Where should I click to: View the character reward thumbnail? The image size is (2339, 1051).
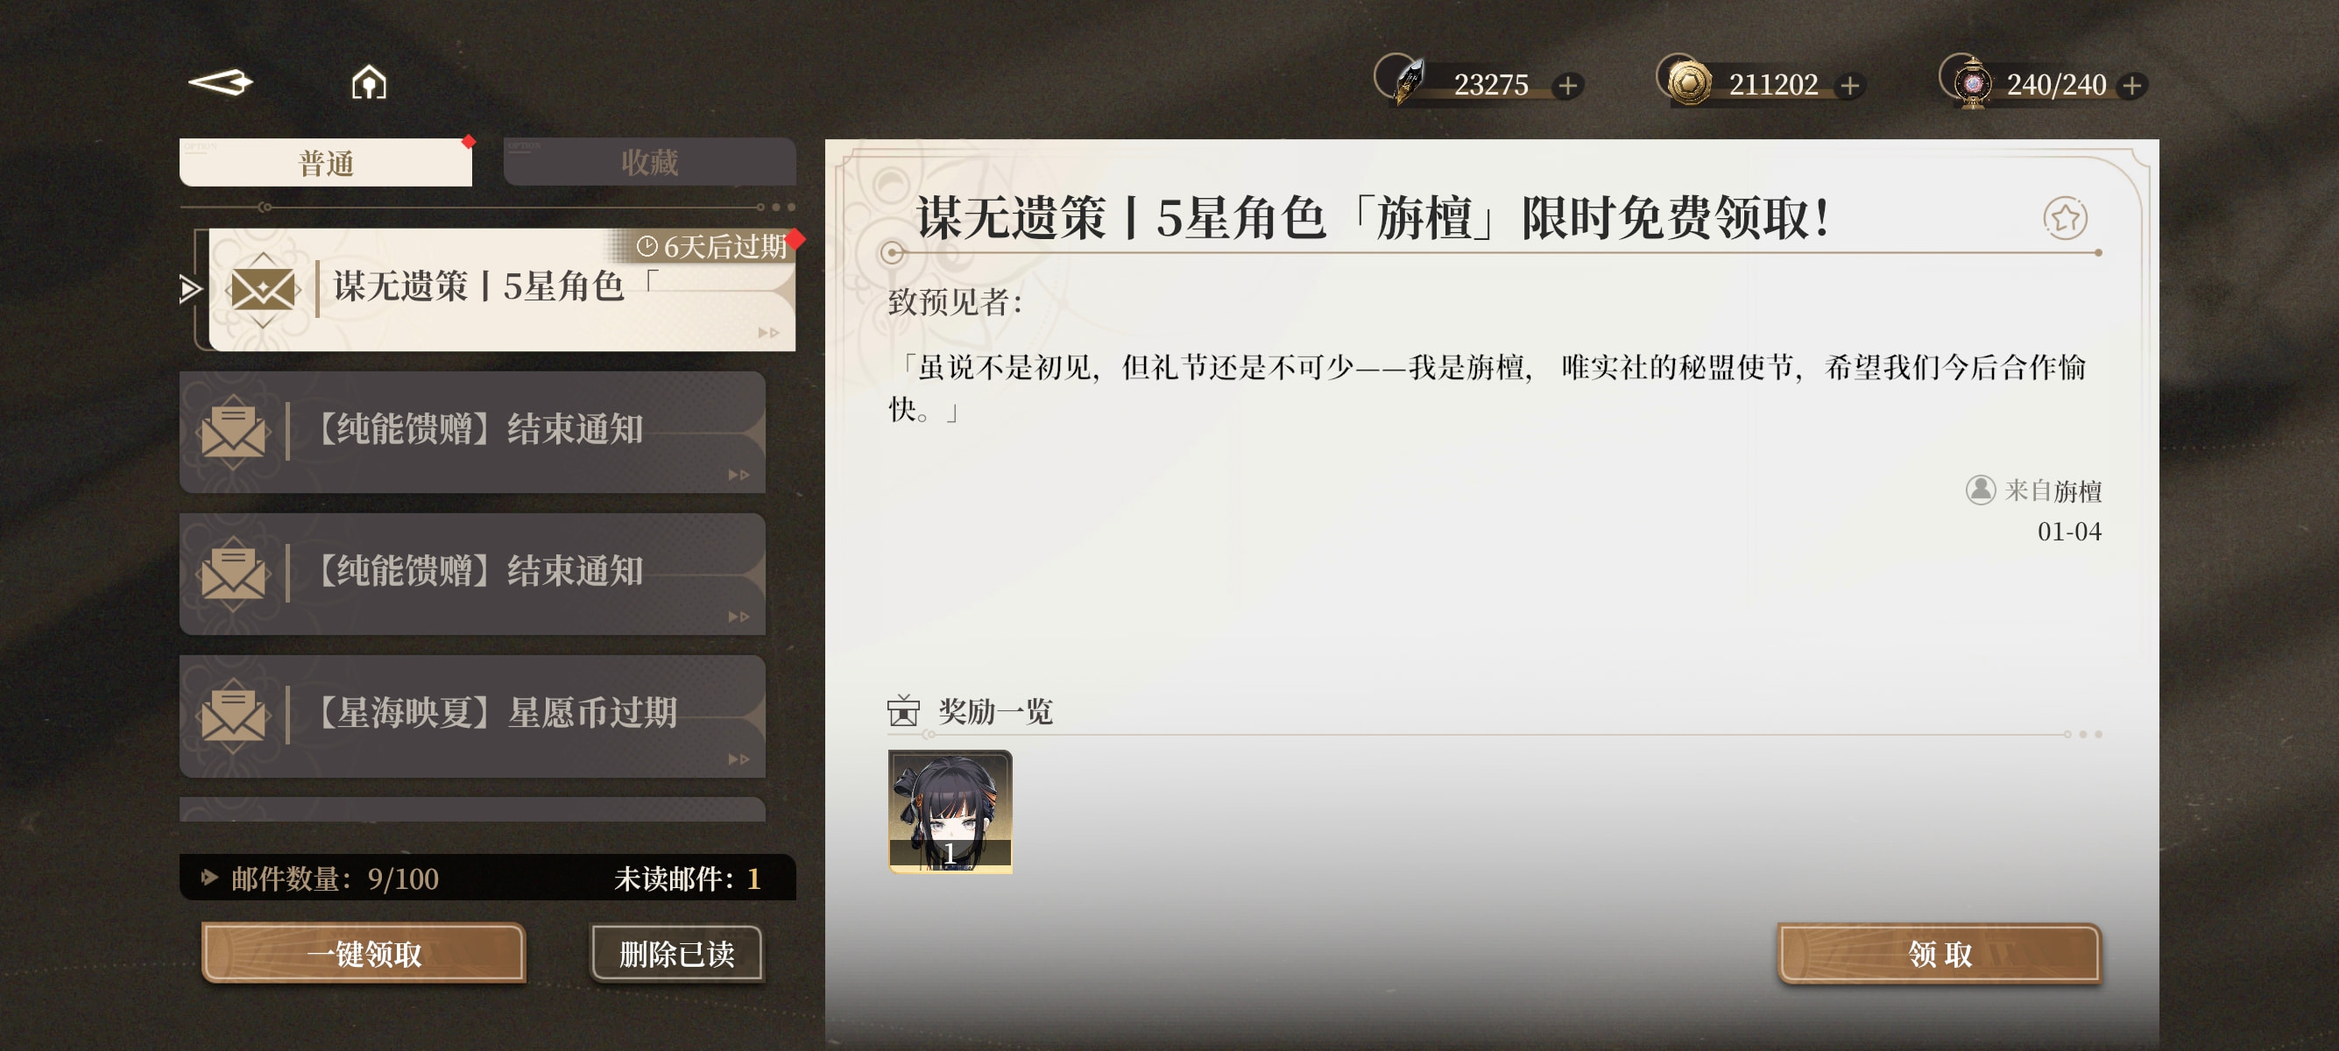pyautogui.click(x=950, y=811)
